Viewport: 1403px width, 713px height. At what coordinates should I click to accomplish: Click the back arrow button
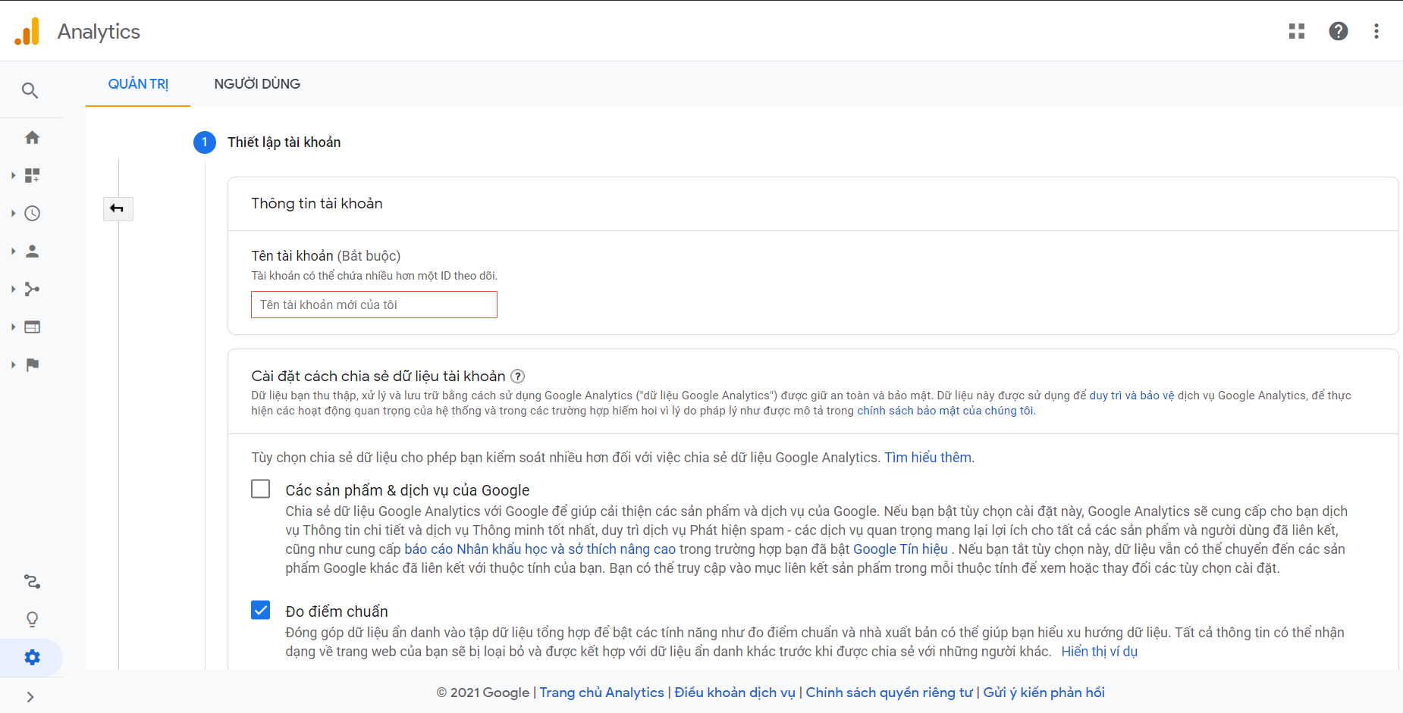point(118,208)
